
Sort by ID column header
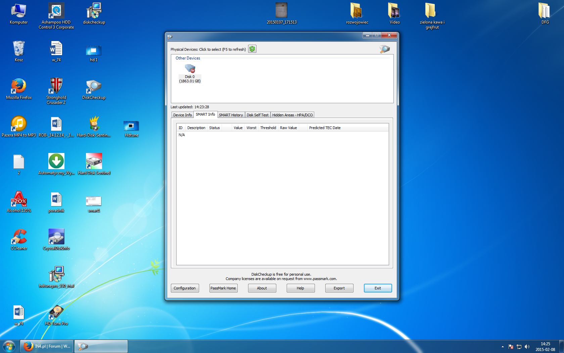coord(181,128)
